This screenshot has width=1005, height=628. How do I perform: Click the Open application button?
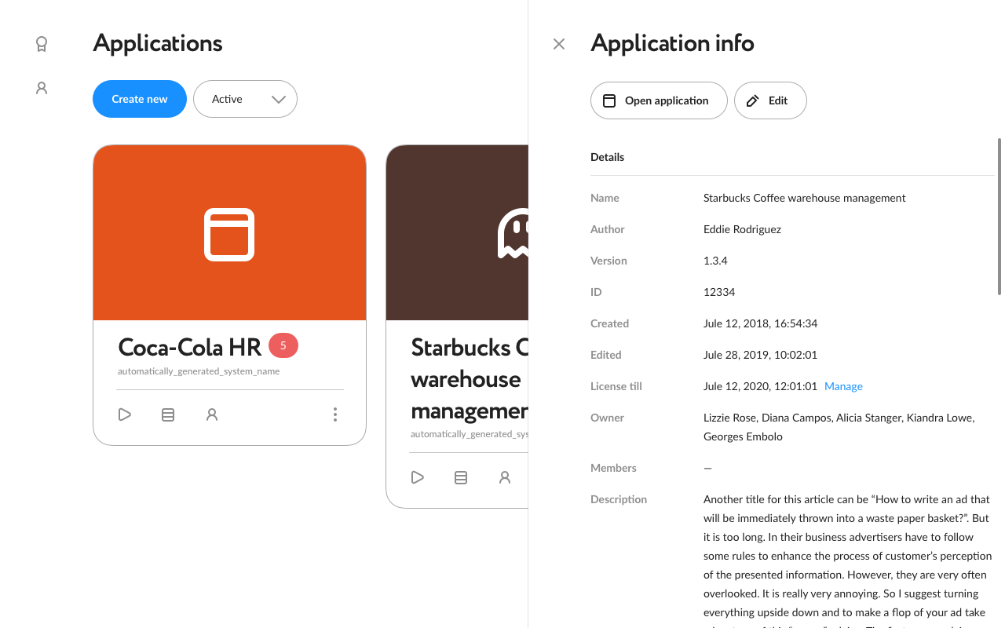pos(659,100)
